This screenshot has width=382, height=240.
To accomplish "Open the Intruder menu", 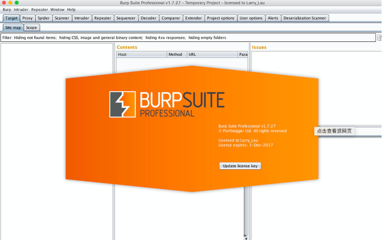I will [x=21, y=10].
